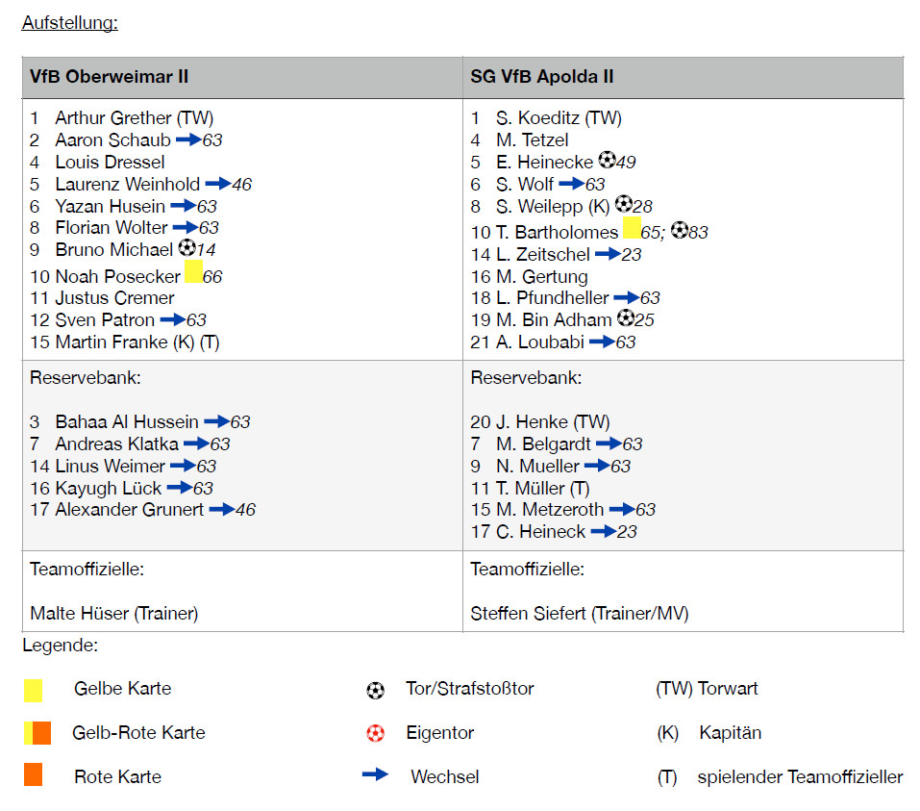Click the Aufstellung heading
920x811 pixels.
tap(69, 22)
